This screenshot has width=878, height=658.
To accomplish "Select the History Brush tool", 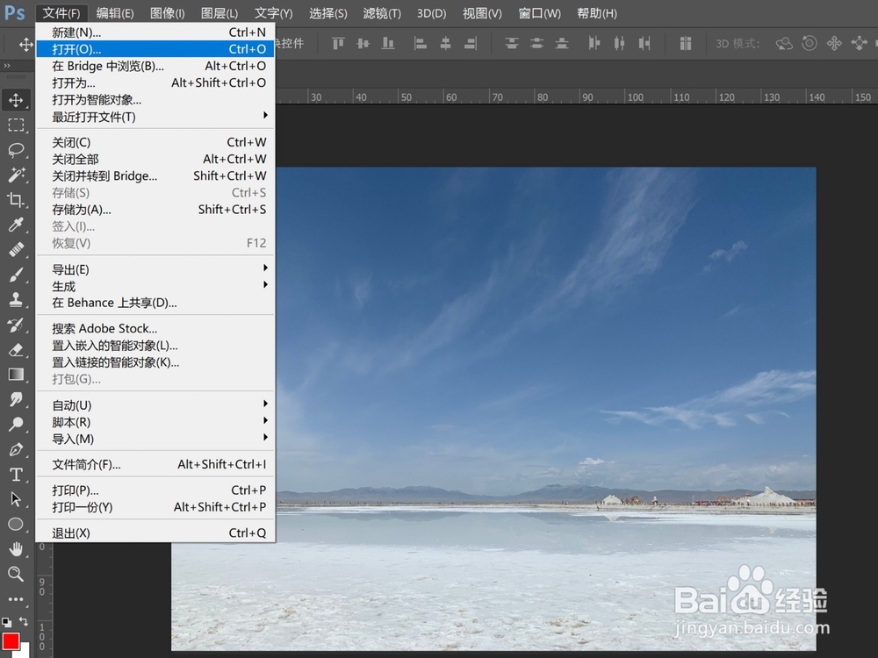I will click(x=16, y=325).
